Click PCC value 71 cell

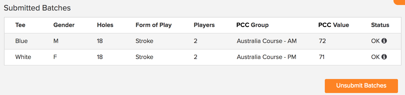(x=322, y=57)
